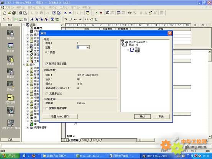The height and width of the screenshot is (159, 212).
Task: Insert a box with the ladder box icon
Action: (x=96, y=20)
